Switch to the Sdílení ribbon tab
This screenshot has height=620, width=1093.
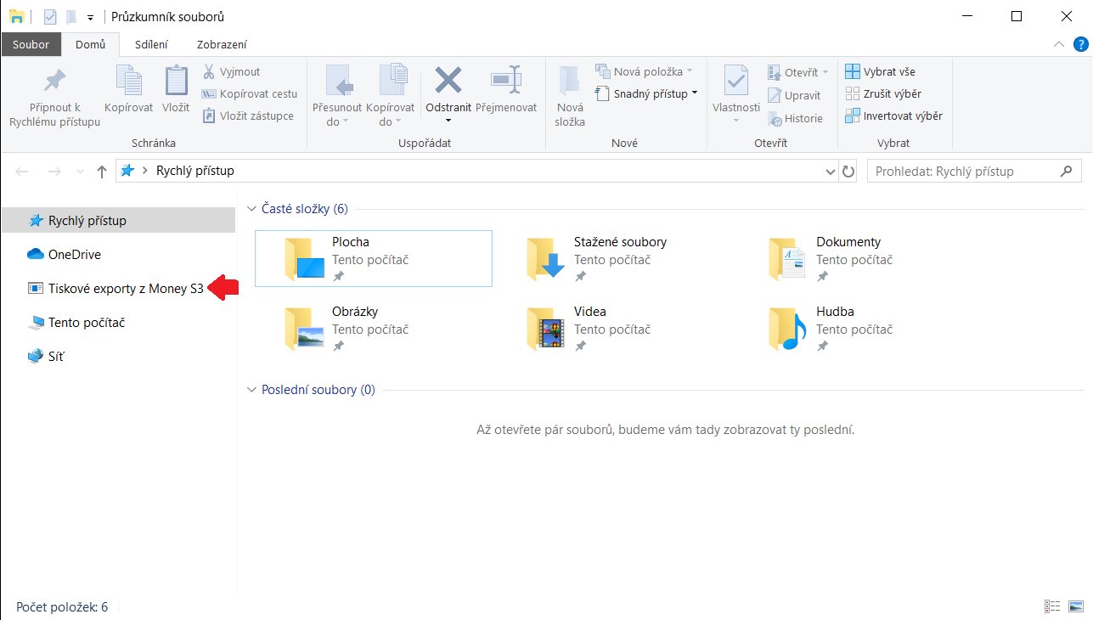tap(151, 44)
